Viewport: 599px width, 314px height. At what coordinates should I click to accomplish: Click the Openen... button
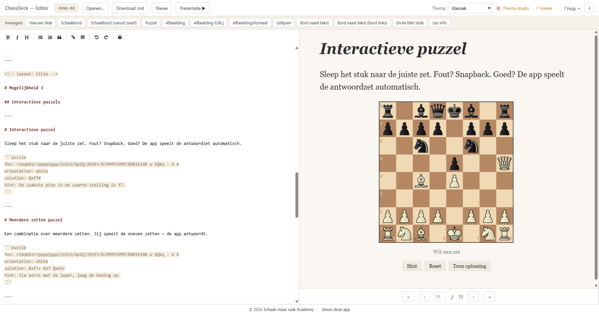point(95,8)
